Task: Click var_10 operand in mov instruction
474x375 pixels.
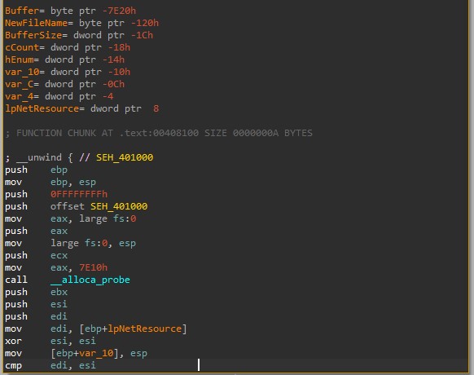Action: pyautogui.click(x=96, y=353)
